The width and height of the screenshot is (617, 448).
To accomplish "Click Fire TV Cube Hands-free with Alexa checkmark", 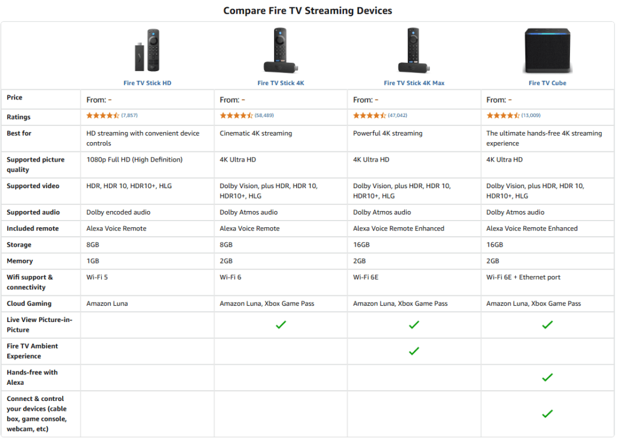I will [547, 377].
